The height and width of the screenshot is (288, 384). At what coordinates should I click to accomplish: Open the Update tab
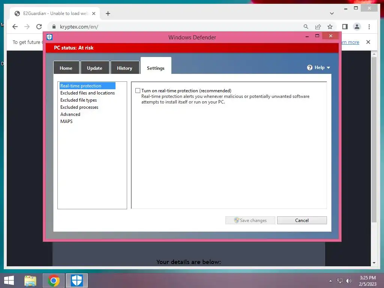[94, 68]
